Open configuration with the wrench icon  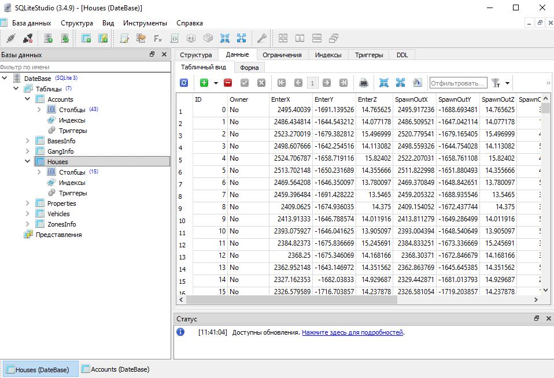pos(262,38)
